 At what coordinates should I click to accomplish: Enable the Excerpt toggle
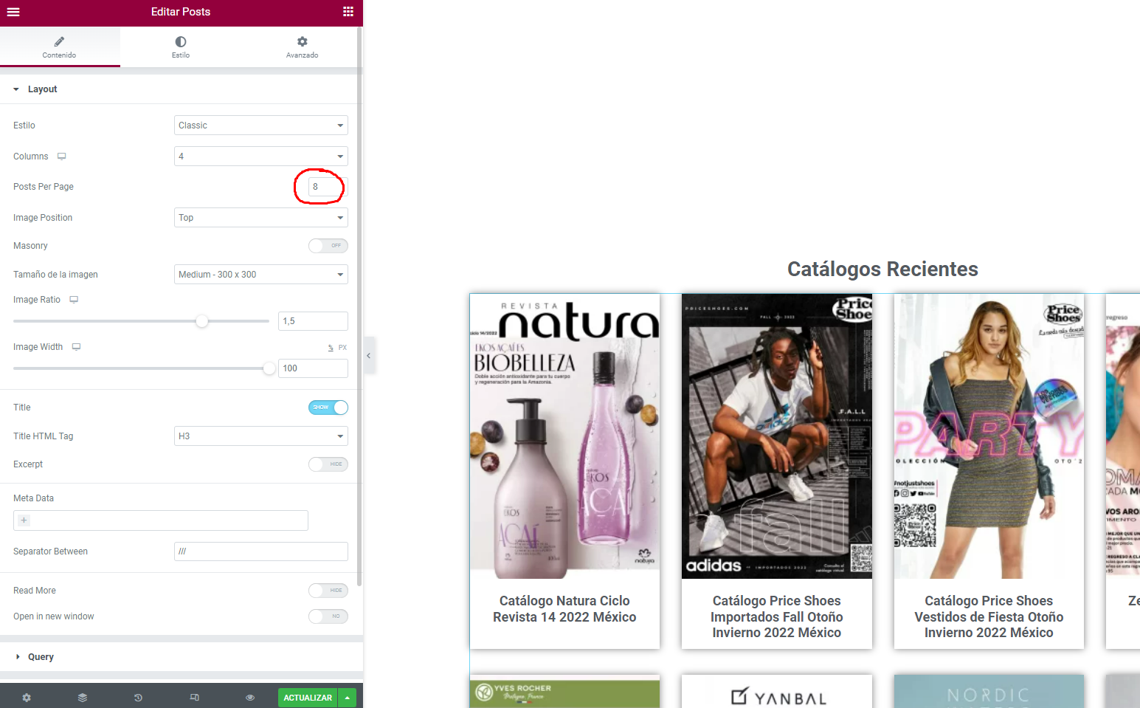328,464
